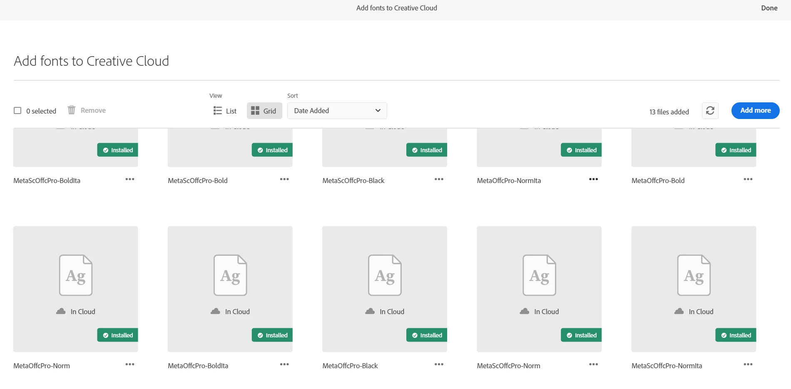Click the MetaScOffcPro-Norm font file icon
The width and height of the screenshot is (791, 389).
(540, 275)
